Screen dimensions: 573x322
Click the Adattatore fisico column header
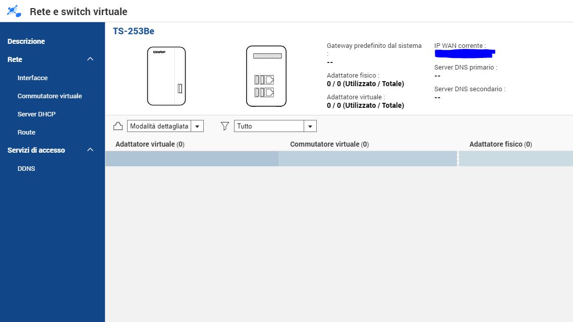click(x=500, y=144)
